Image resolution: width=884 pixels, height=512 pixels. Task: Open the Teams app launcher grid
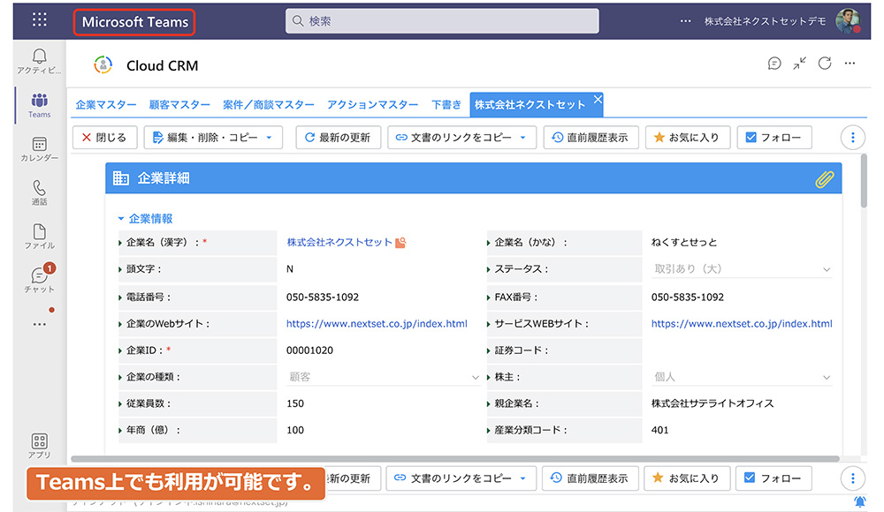click(40, 20)
